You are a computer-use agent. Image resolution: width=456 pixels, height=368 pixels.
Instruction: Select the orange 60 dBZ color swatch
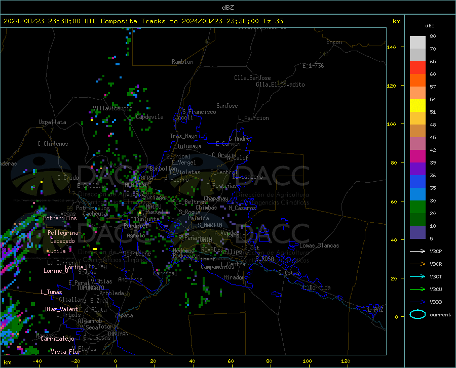(x=417, y=80)
